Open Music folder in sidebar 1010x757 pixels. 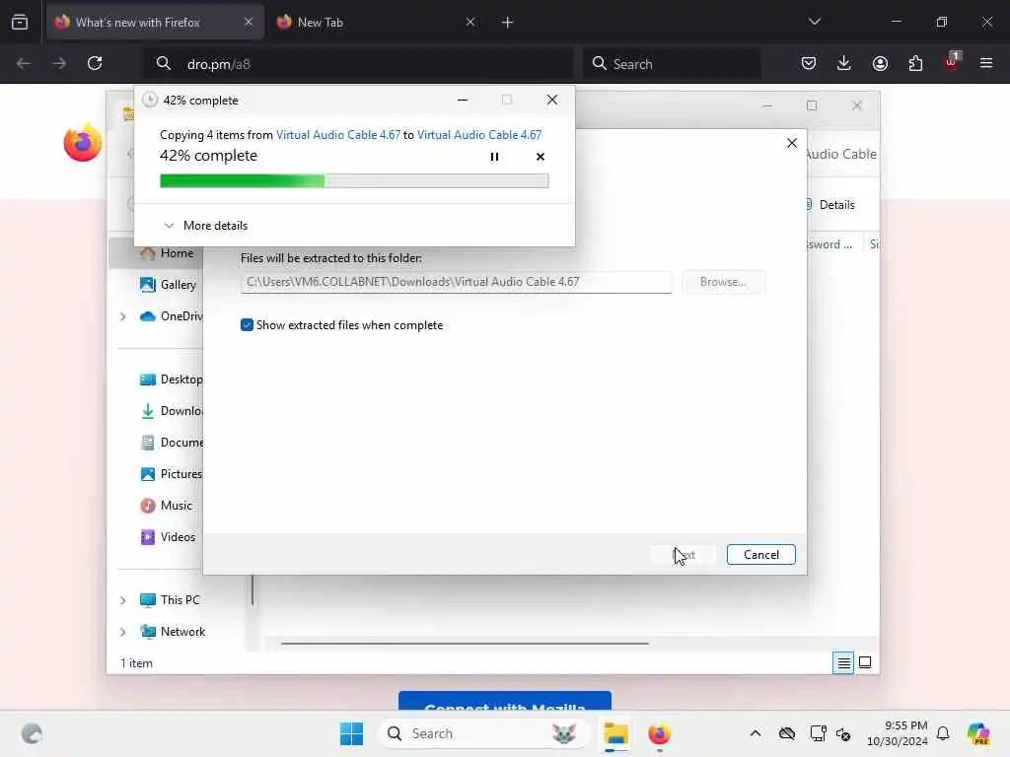[x=167, y=506]
